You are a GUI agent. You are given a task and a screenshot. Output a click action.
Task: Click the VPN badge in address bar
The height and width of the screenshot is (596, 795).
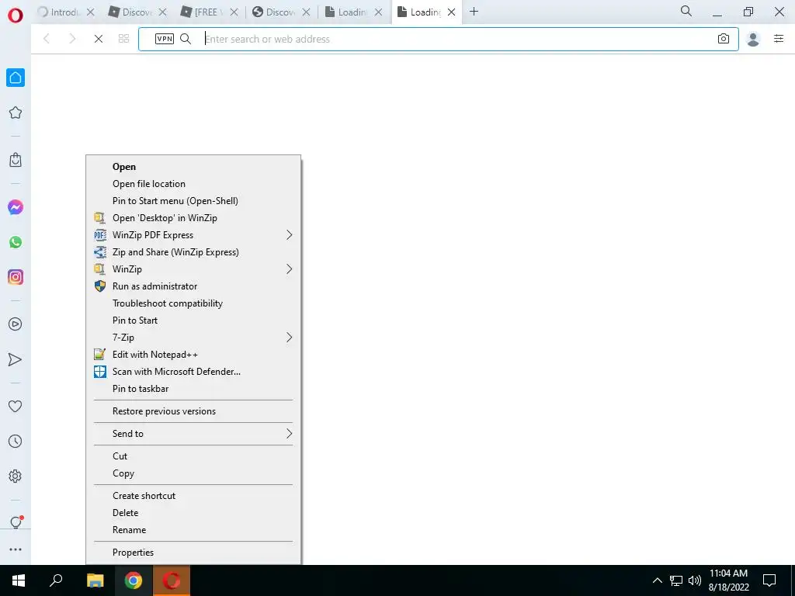click(x=165, y=39)
